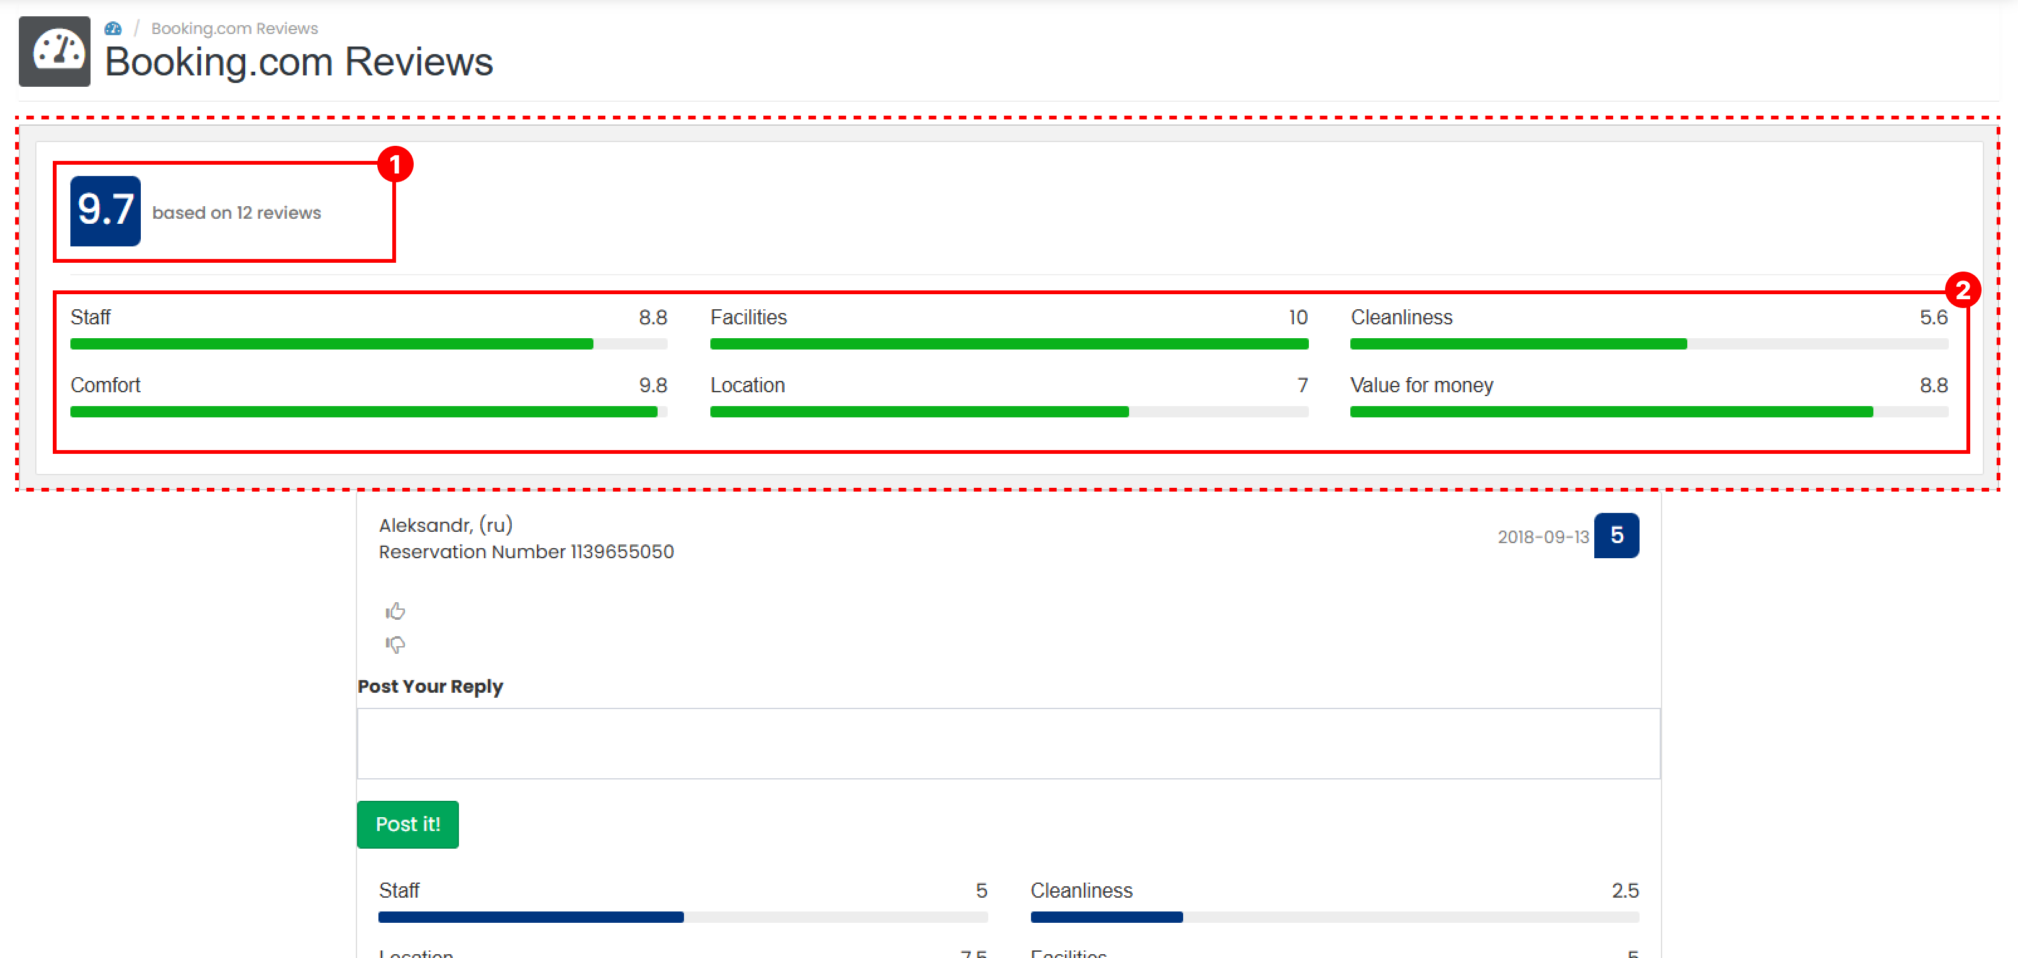Click the thumbs up icon
Image resolution: width=2018 pixels, height=958 pixels.
click(395, 611)
